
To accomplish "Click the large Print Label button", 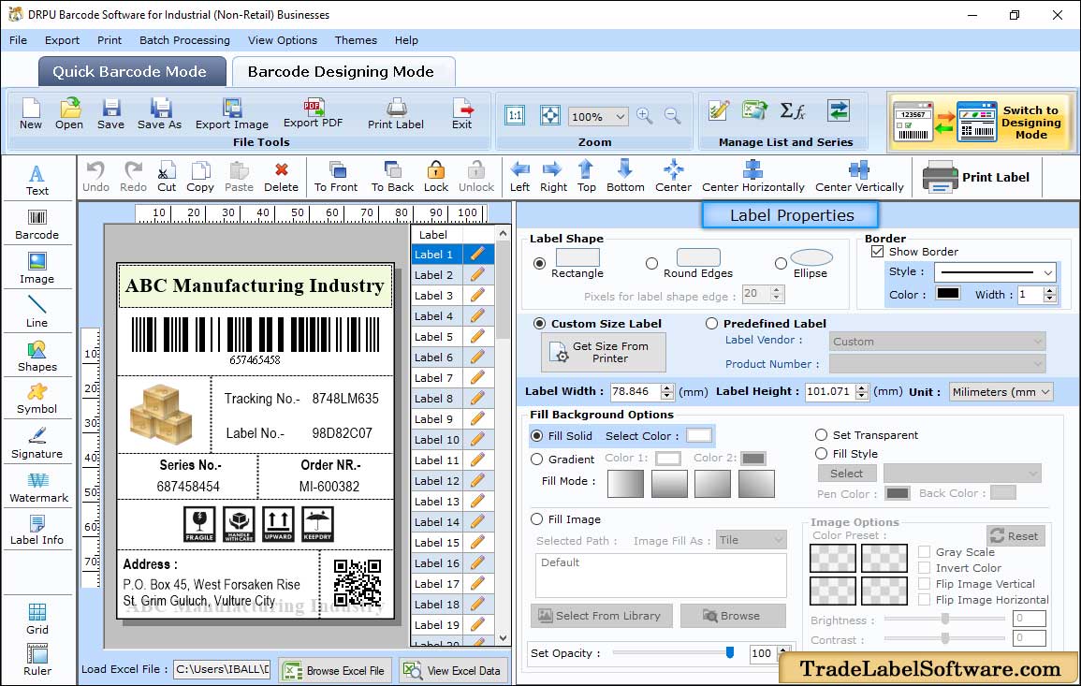I will coord(976,177).
